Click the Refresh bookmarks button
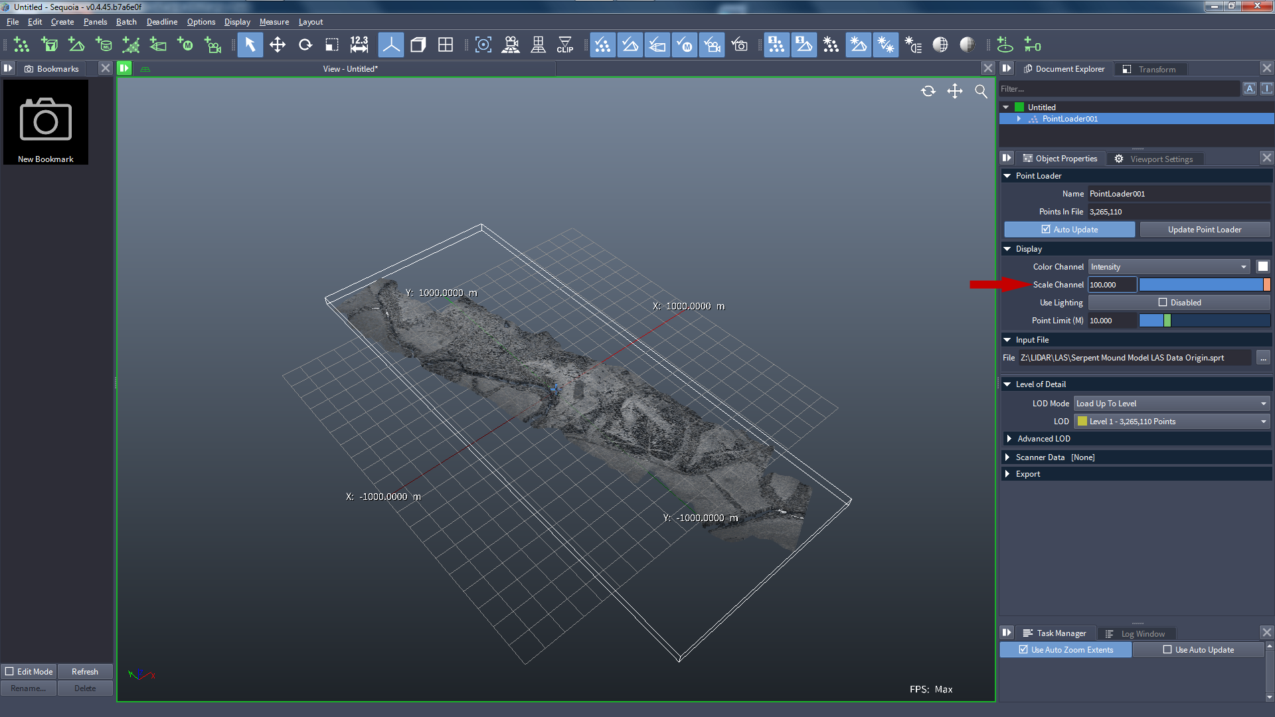 (85, 671)
